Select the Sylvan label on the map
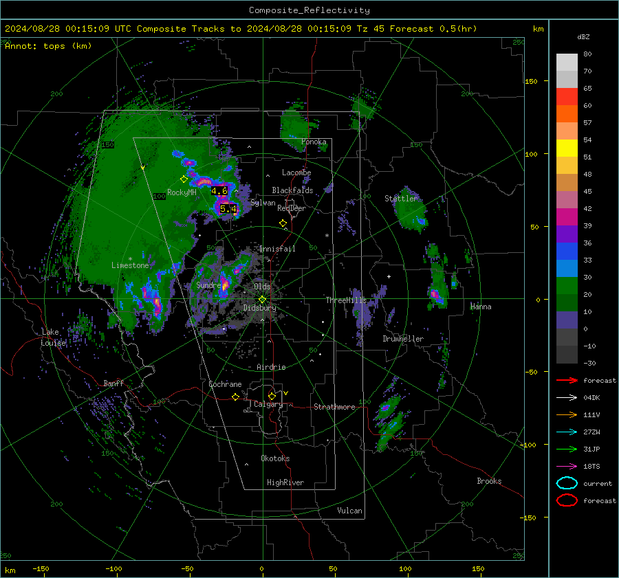The image size is (619, 578). click(263, 203)
